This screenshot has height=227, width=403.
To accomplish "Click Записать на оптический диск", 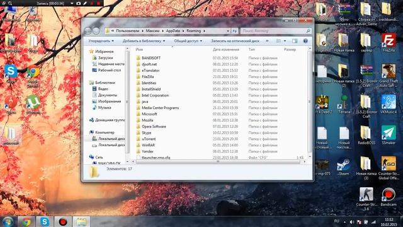I will (x=235, y=41).
